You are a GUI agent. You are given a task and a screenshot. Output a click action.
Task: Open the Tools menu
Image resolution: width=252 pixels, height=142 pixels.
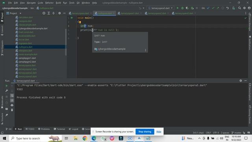point(72,3)
